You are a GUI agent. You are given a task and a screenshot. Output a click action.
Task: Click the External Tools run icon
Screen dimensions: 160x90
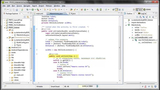(x=38, y=9)
